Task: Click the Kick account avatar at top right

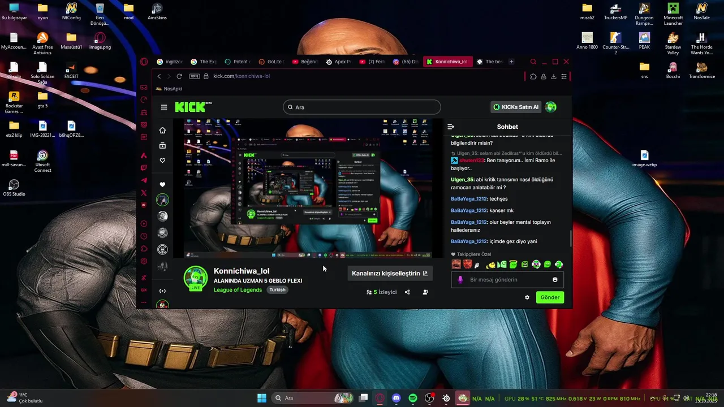Action: (x=551, y=107)
